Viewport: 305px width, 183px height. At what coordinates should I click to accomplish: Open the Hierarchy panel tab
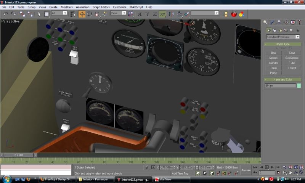279,22
